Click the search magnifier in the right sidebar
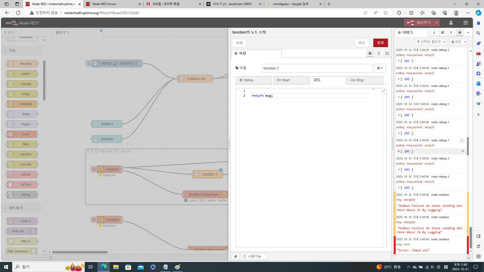The image size is (484, 272). [478, 33]
